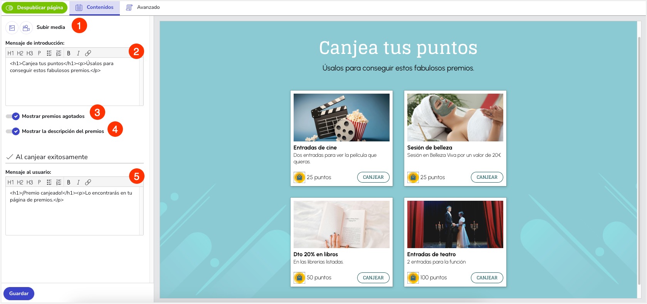Click the points icon on Dto 20% en libros
The height and width of the screenshot is (304, 647).
[299, 278]
